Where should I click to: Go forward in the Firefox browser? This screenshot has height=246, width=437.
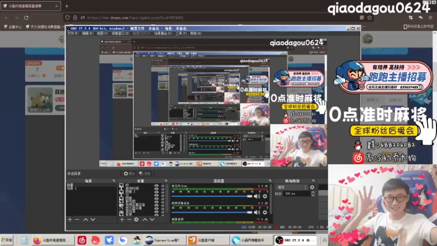[16, 17]
